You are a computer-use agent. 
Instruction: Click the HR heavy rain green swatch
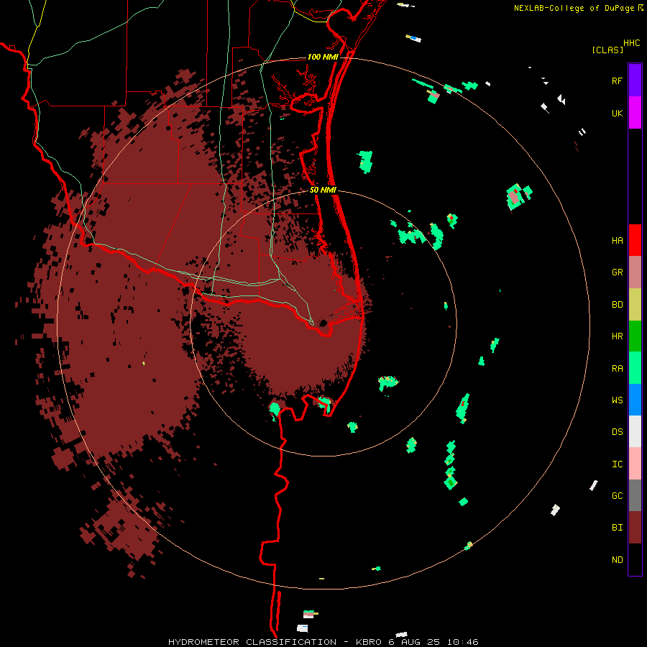click(x=635, y=336)
